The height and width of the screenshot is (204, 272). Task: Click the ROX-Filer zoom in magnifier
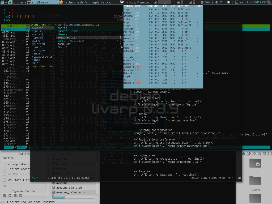pos(259,153)
